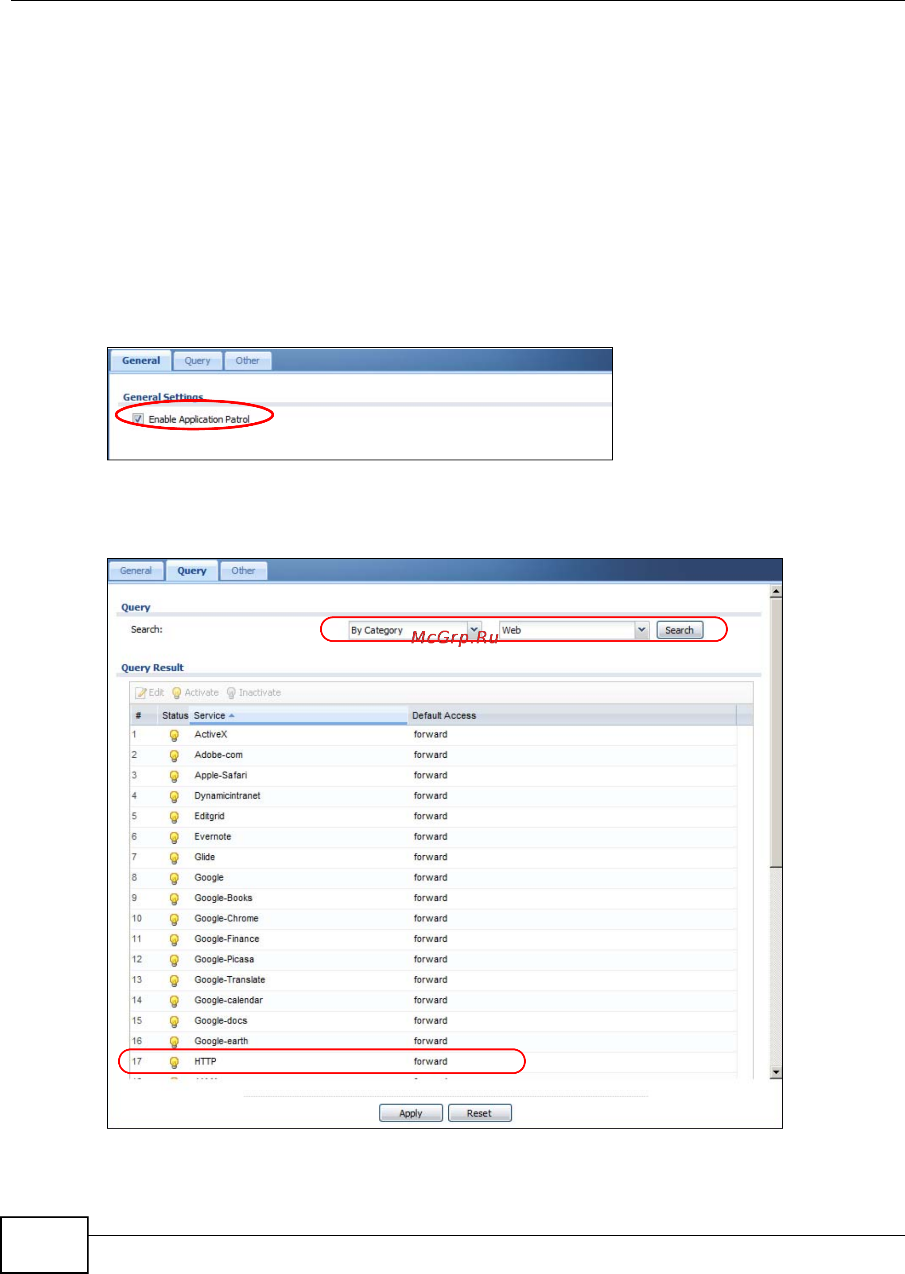The width and height of the screenshot is (905, 1274).
Task: Click status bulb icon for Google-earth row
Action: pos(174,1042)
